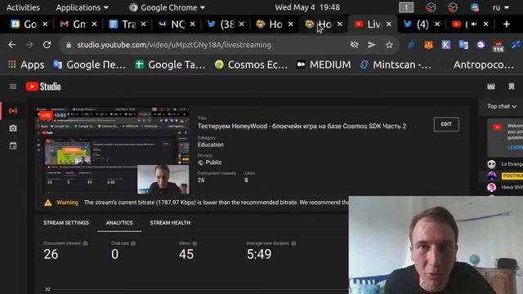The height and width of the screenshot is (294, 523).
Task: Select the Webcam camera sidebar icon
Action: pos(13,128)
